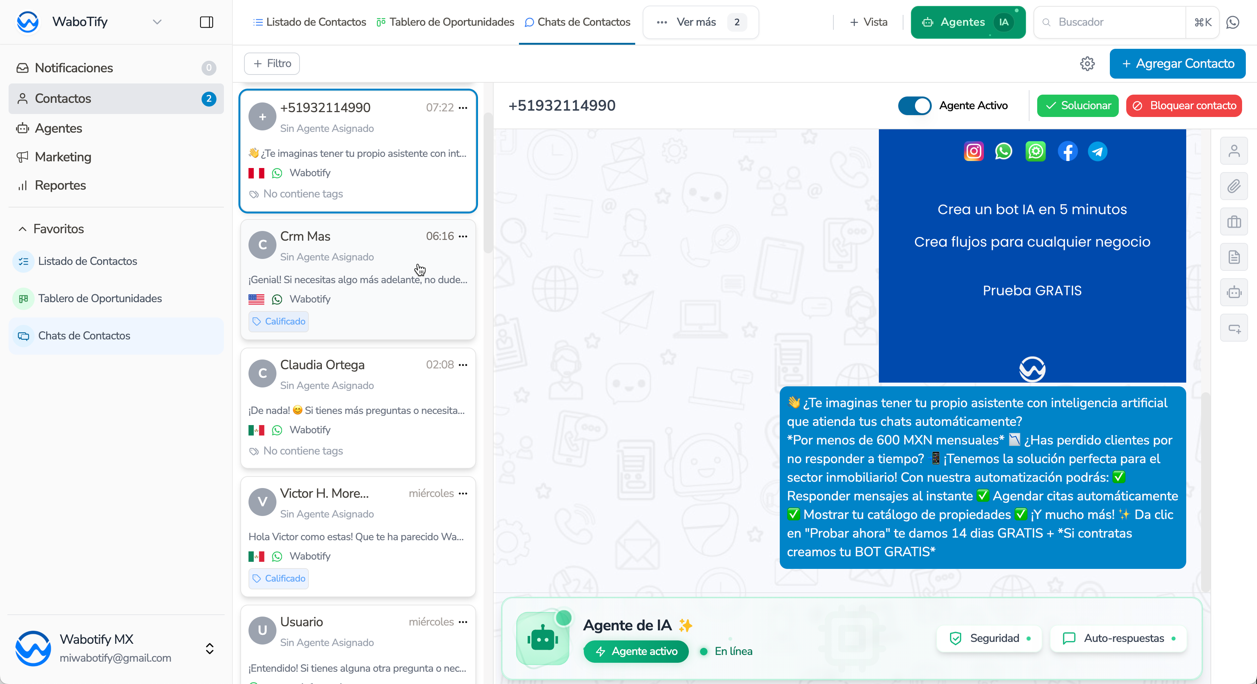1257x684 pixels.
Task: Click the Reportes chart icon
Action: (22, 186)
